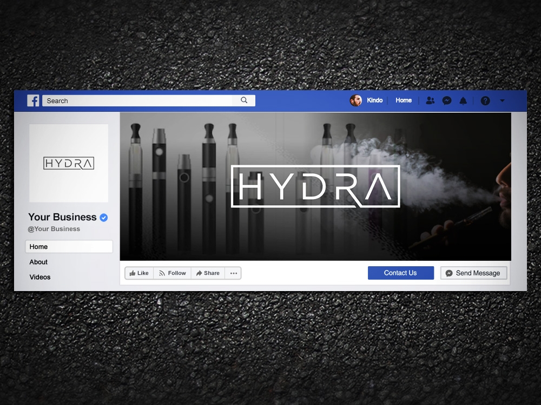Toggle Like on the page

[x=139, y=273]
